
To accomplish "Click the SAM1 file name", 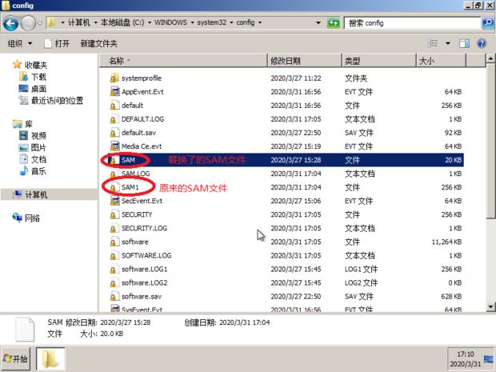I will 130,187.
